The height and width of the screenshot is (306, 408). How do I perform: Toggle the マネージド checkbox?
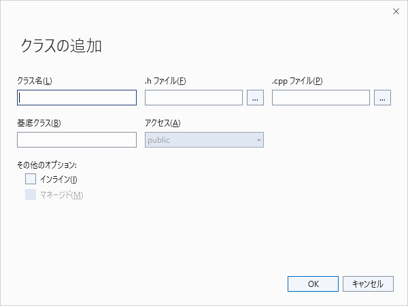(x=31, y=195)
